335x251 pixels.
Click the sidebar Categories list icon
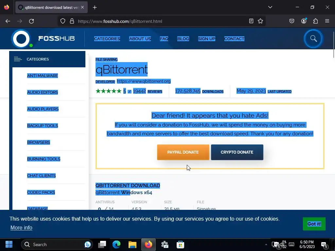[x=18, y=59]
